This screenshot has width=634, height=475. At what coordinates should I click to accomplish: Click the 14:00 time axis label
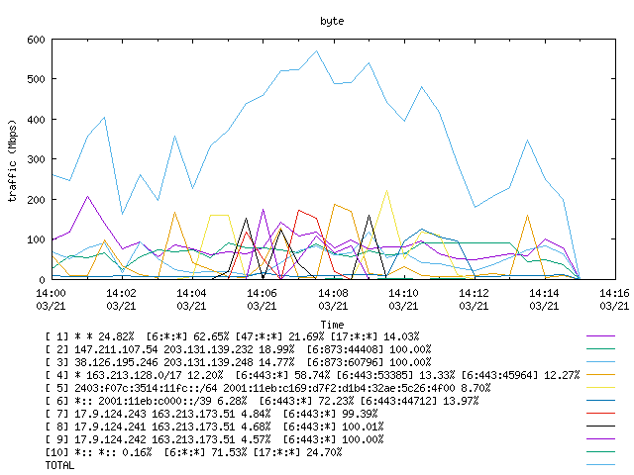[x=51, y=293]
